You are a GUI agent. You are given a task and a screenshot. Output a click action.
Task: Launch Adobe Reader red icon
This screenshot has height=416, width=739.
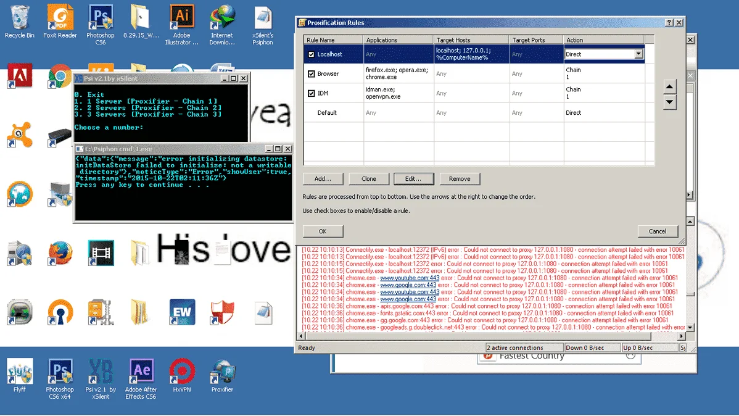pos(19,75)
